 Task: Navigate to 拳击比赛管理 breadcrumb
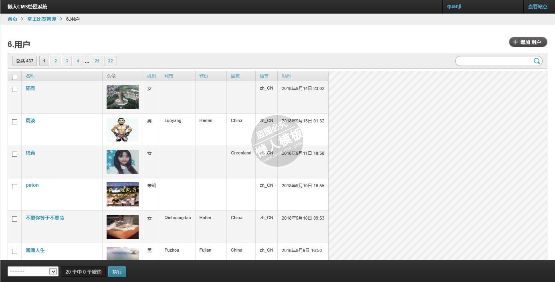(x=42, y=19)
